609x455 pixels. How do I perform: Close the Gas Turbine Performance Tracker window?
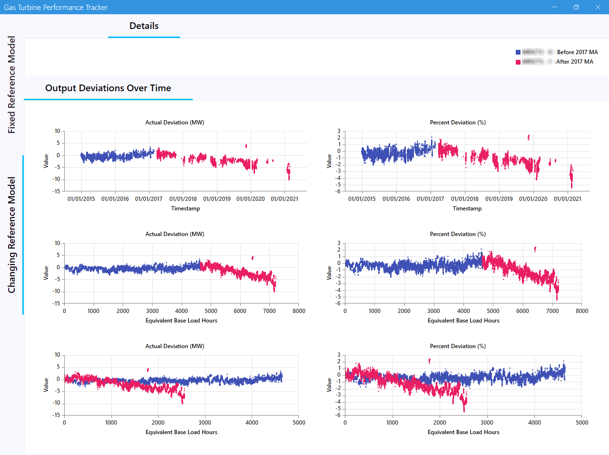[598, 7]
